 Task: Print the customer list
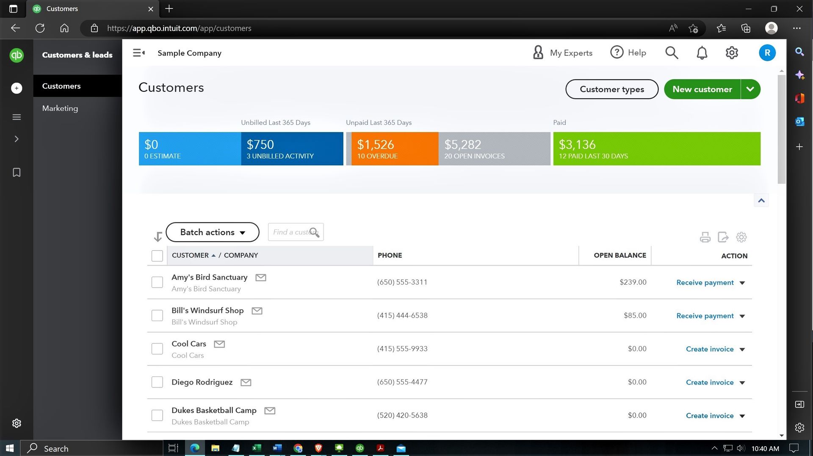tap(705, 237)
